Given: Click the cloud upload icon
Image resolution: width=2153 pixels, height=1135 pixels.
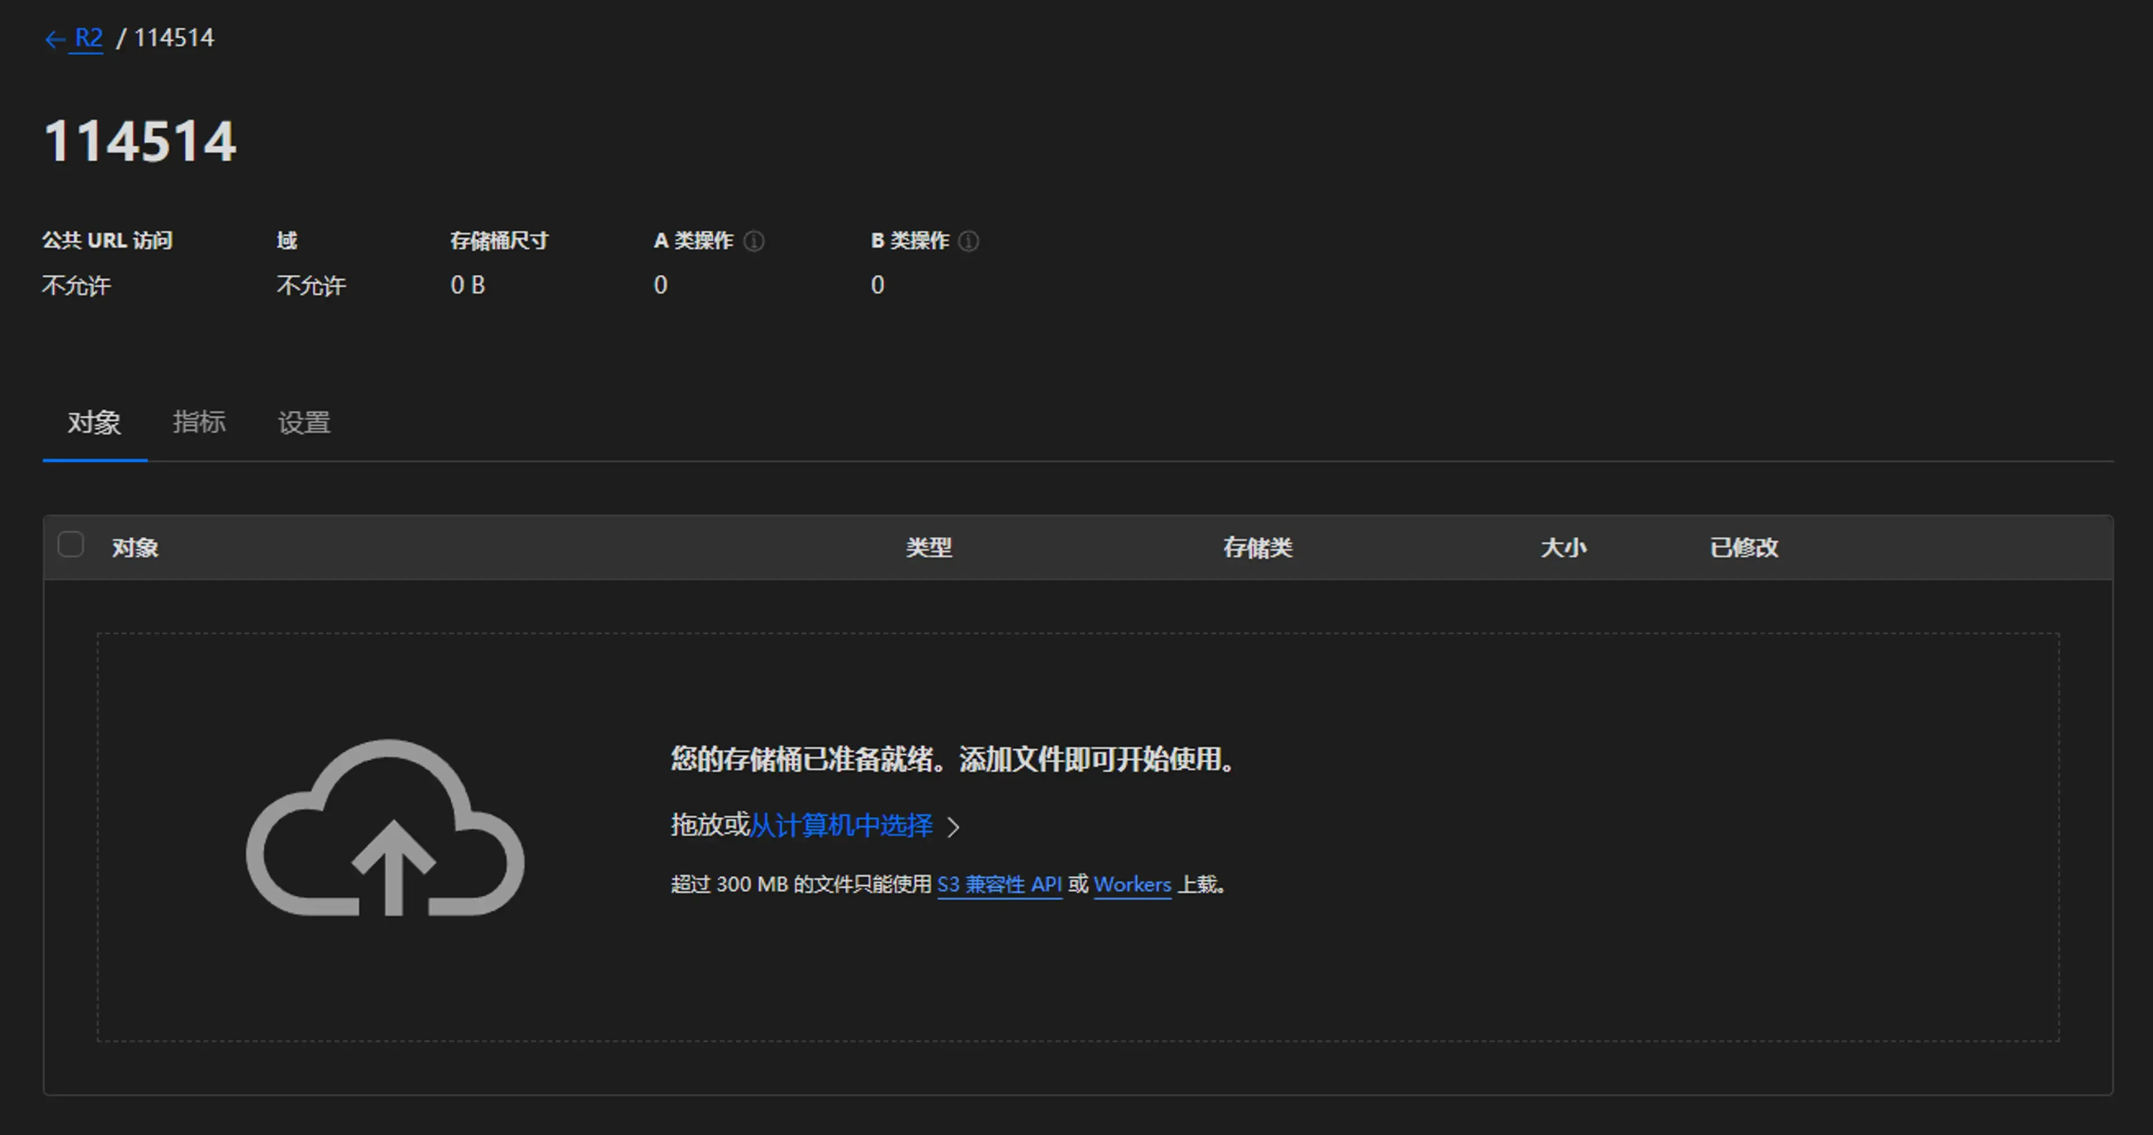Looking at the screenshot, I should pyautogui.click(x=385, y=828).
